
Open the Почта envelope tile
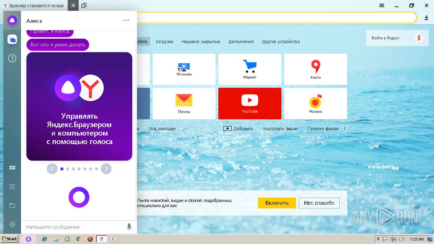pos(184,103)
